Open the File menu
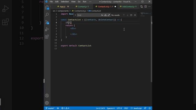This screenshot has height=110, width=196. (x=51, y=2)
